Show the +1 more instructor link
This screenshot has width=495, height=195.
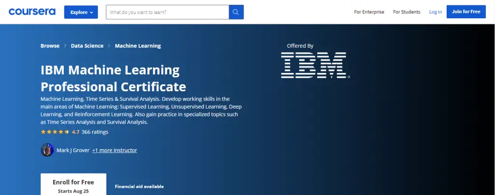click(115, 150)
